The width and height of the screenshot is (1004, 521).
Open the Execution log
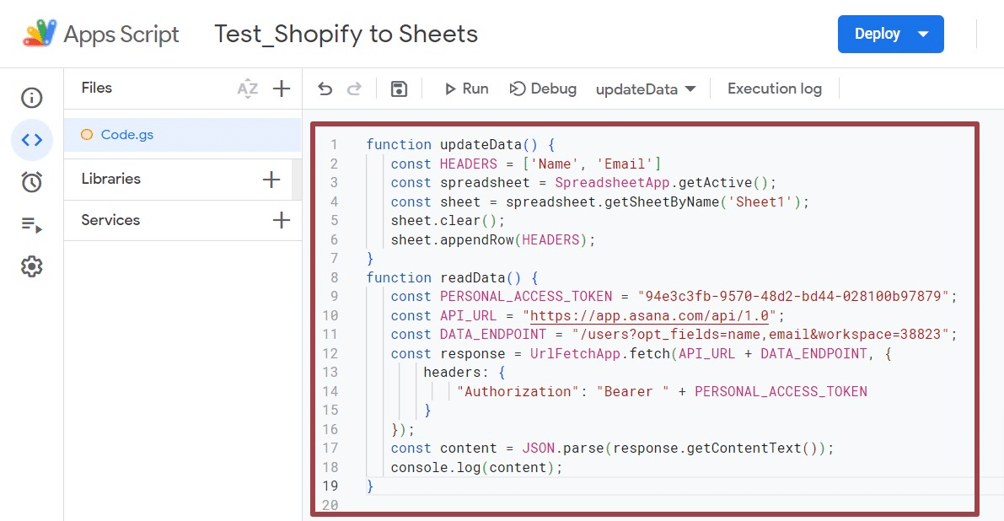[x=774, y=89]
